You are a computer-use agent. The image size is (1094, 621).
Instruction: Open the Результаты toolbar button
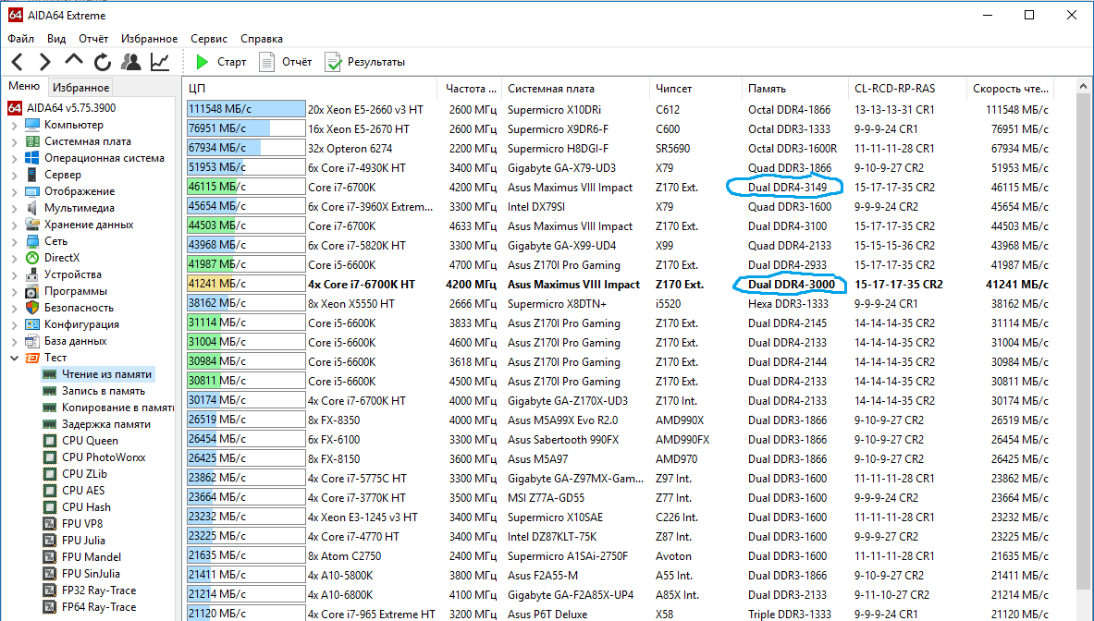point(365,62)
